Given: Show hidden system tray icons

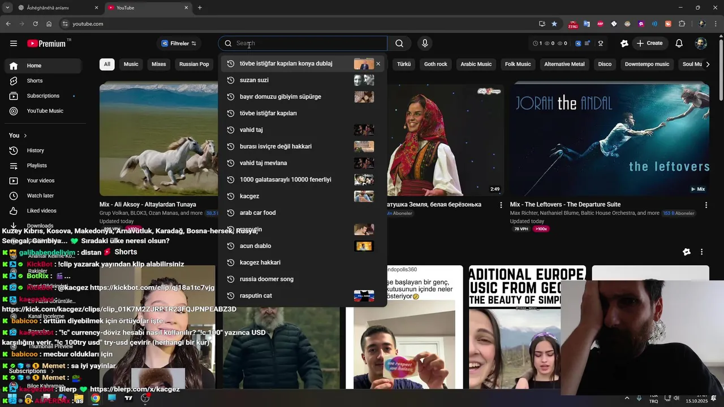Looking at the screenshot, I should [x=627, y=398].
